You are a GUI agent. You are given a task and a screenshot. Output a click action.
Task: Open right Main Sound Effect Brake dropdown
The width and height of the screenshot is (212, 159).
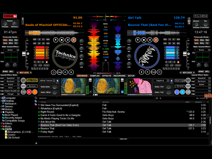pos(209,50)
